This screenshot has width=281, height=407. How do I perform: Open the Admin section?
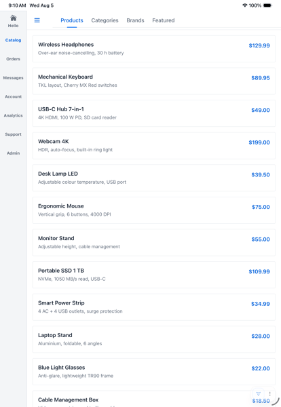tap(14, 153)
